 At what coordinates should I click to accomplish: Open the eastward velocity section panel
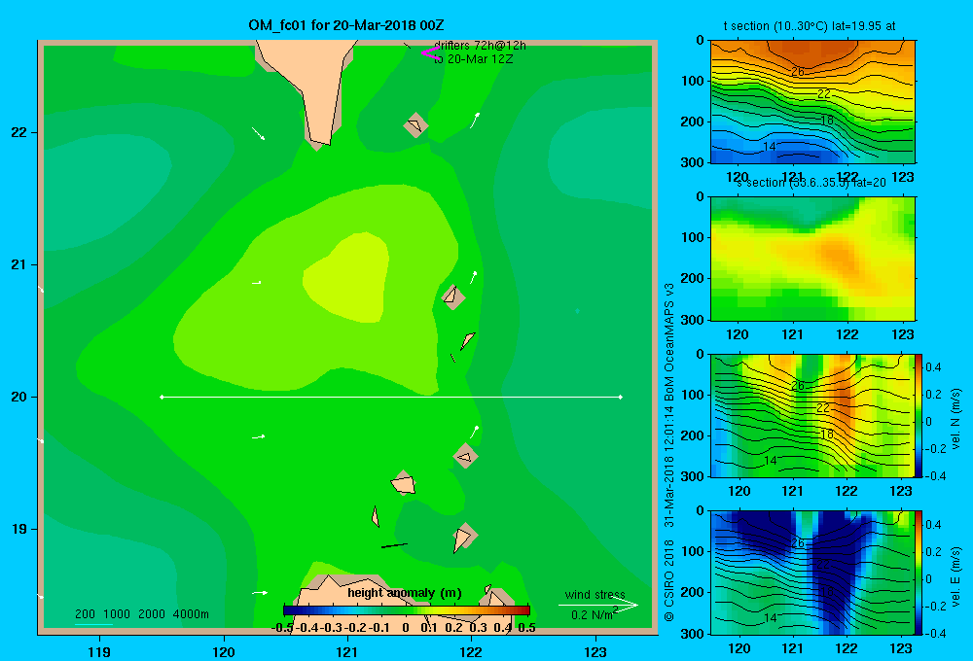coord(812,573)
